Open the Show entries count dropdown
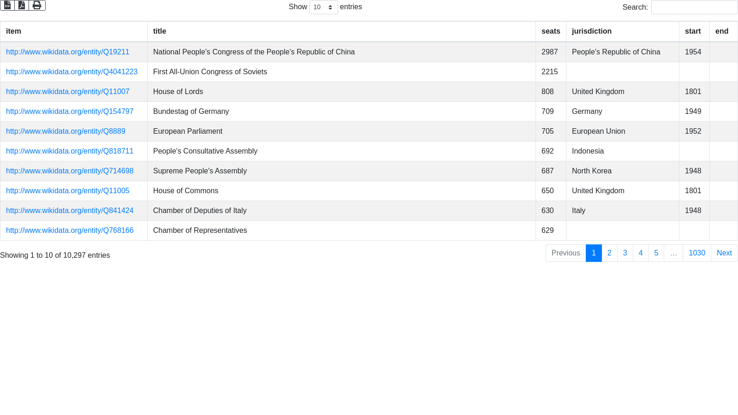The height and width of the screenshot is (415, 738). [323, 7]
